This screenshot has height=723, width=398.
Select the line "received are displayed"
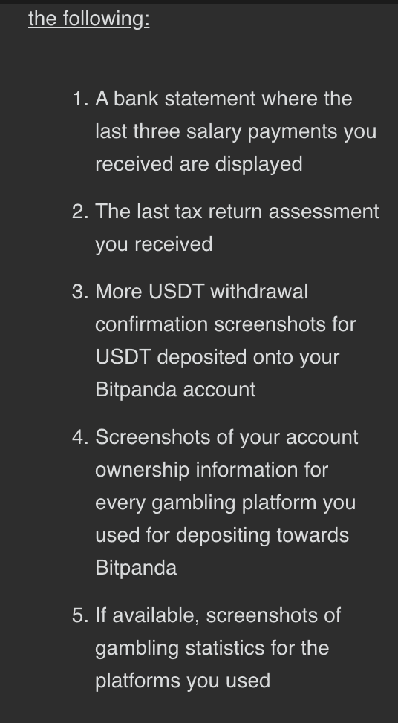199,164
